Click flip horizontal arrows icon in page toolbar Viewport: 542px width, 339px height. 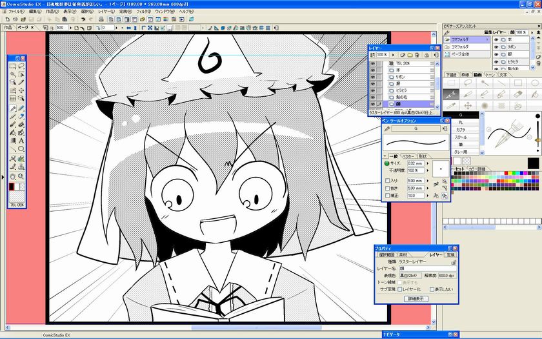click(x=128, y=28)
